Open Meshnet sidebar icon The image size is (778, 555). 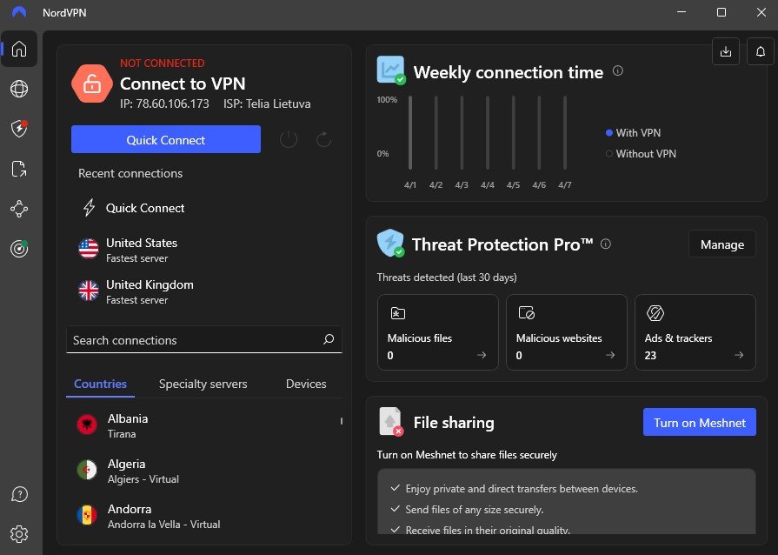pos(19,209)
